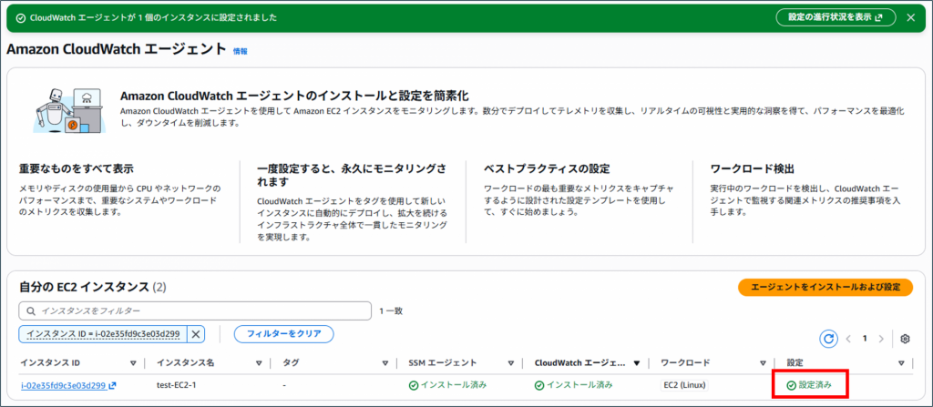Dismiss the green success notification banner
The image size is (933, 407).
click(910, 17)
